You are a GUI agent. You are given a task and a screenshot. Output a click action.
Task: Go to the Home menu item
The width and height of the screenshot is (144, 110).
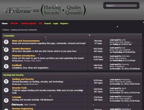5,23
